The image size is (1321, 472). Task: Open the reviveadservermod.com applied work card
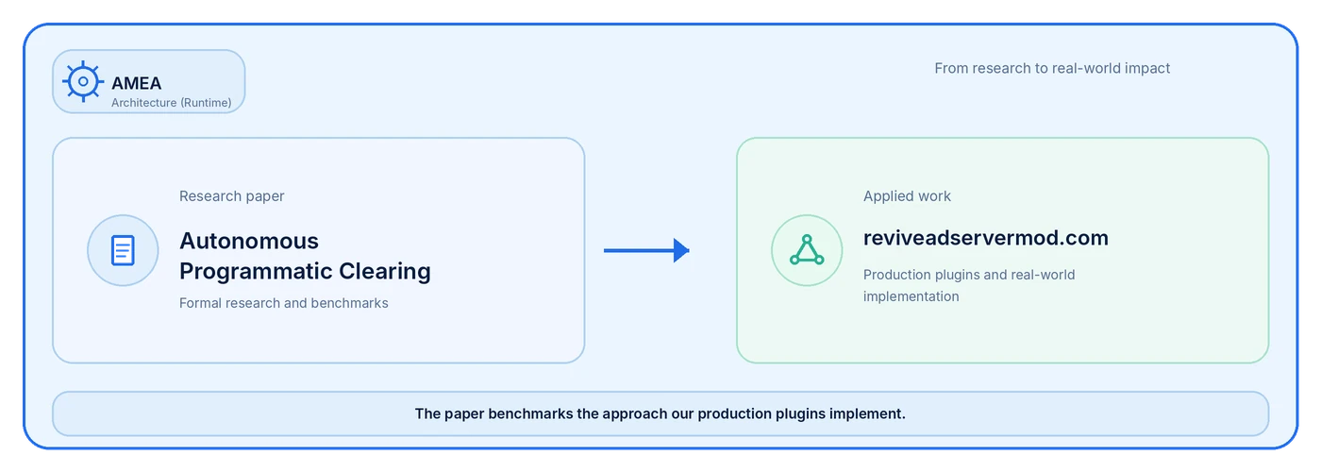(1003, 250)
